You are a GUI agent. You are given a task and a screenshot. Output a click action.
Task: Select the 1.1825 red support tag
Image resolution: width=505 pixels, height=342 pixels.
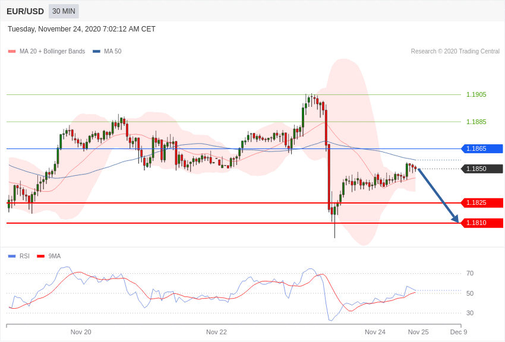(482, 202)
